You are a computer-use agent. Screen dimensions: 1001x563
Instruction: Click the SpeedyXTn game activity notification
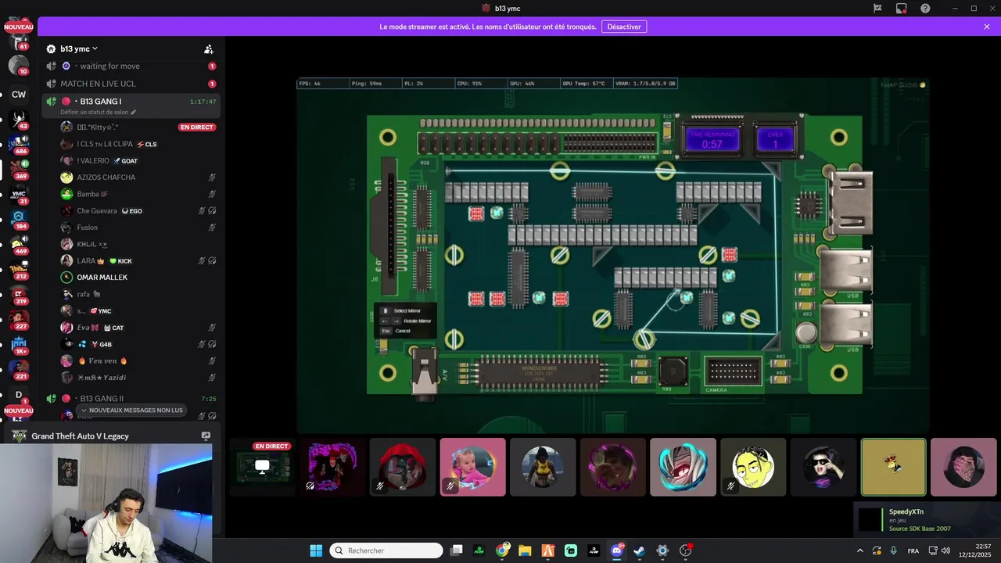pyautogui.click(x=927, y=520)
